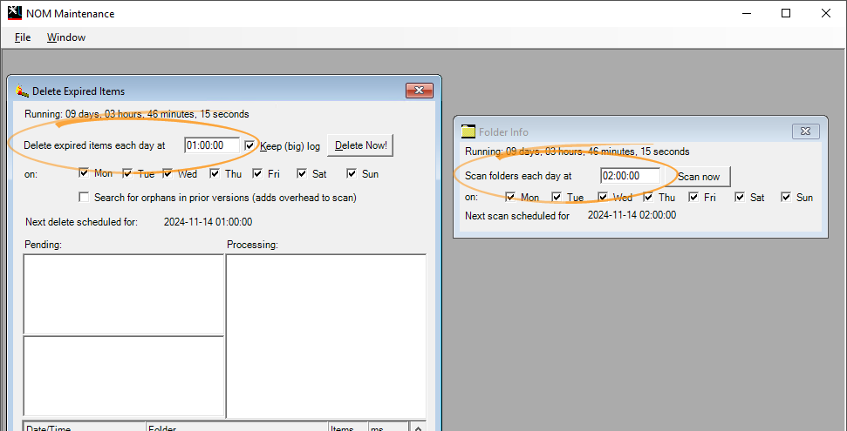The image size is (847, 431).
Task: Uncheck Thu in Delete Expired Items
Action: 215,173
